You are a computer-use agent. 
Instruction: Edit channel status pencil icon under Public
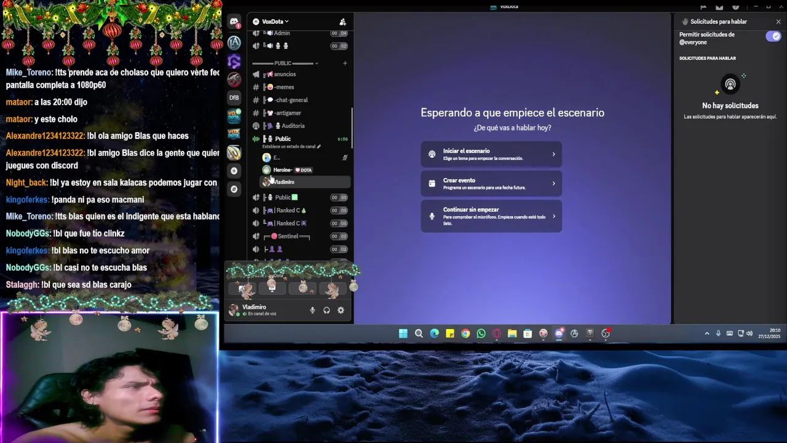pos(318,146)
